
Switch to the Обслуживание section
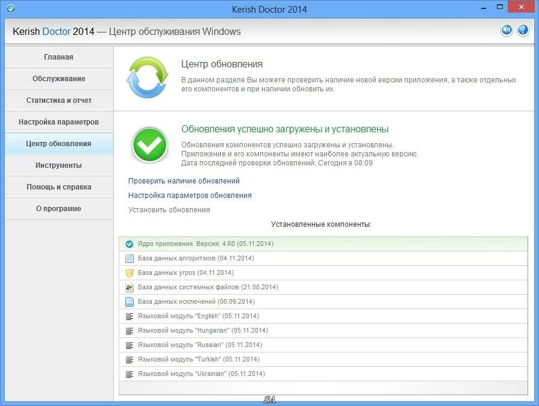tap(59, 79)
